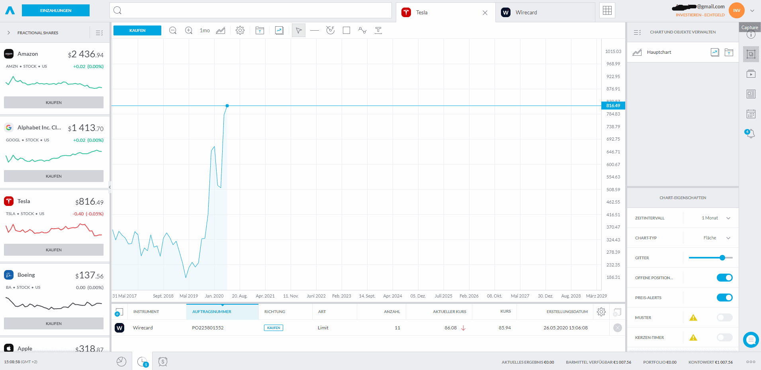Switch to the Wirecard chart tab
This screenshot has width=761, height=370.
click(545, 12)
